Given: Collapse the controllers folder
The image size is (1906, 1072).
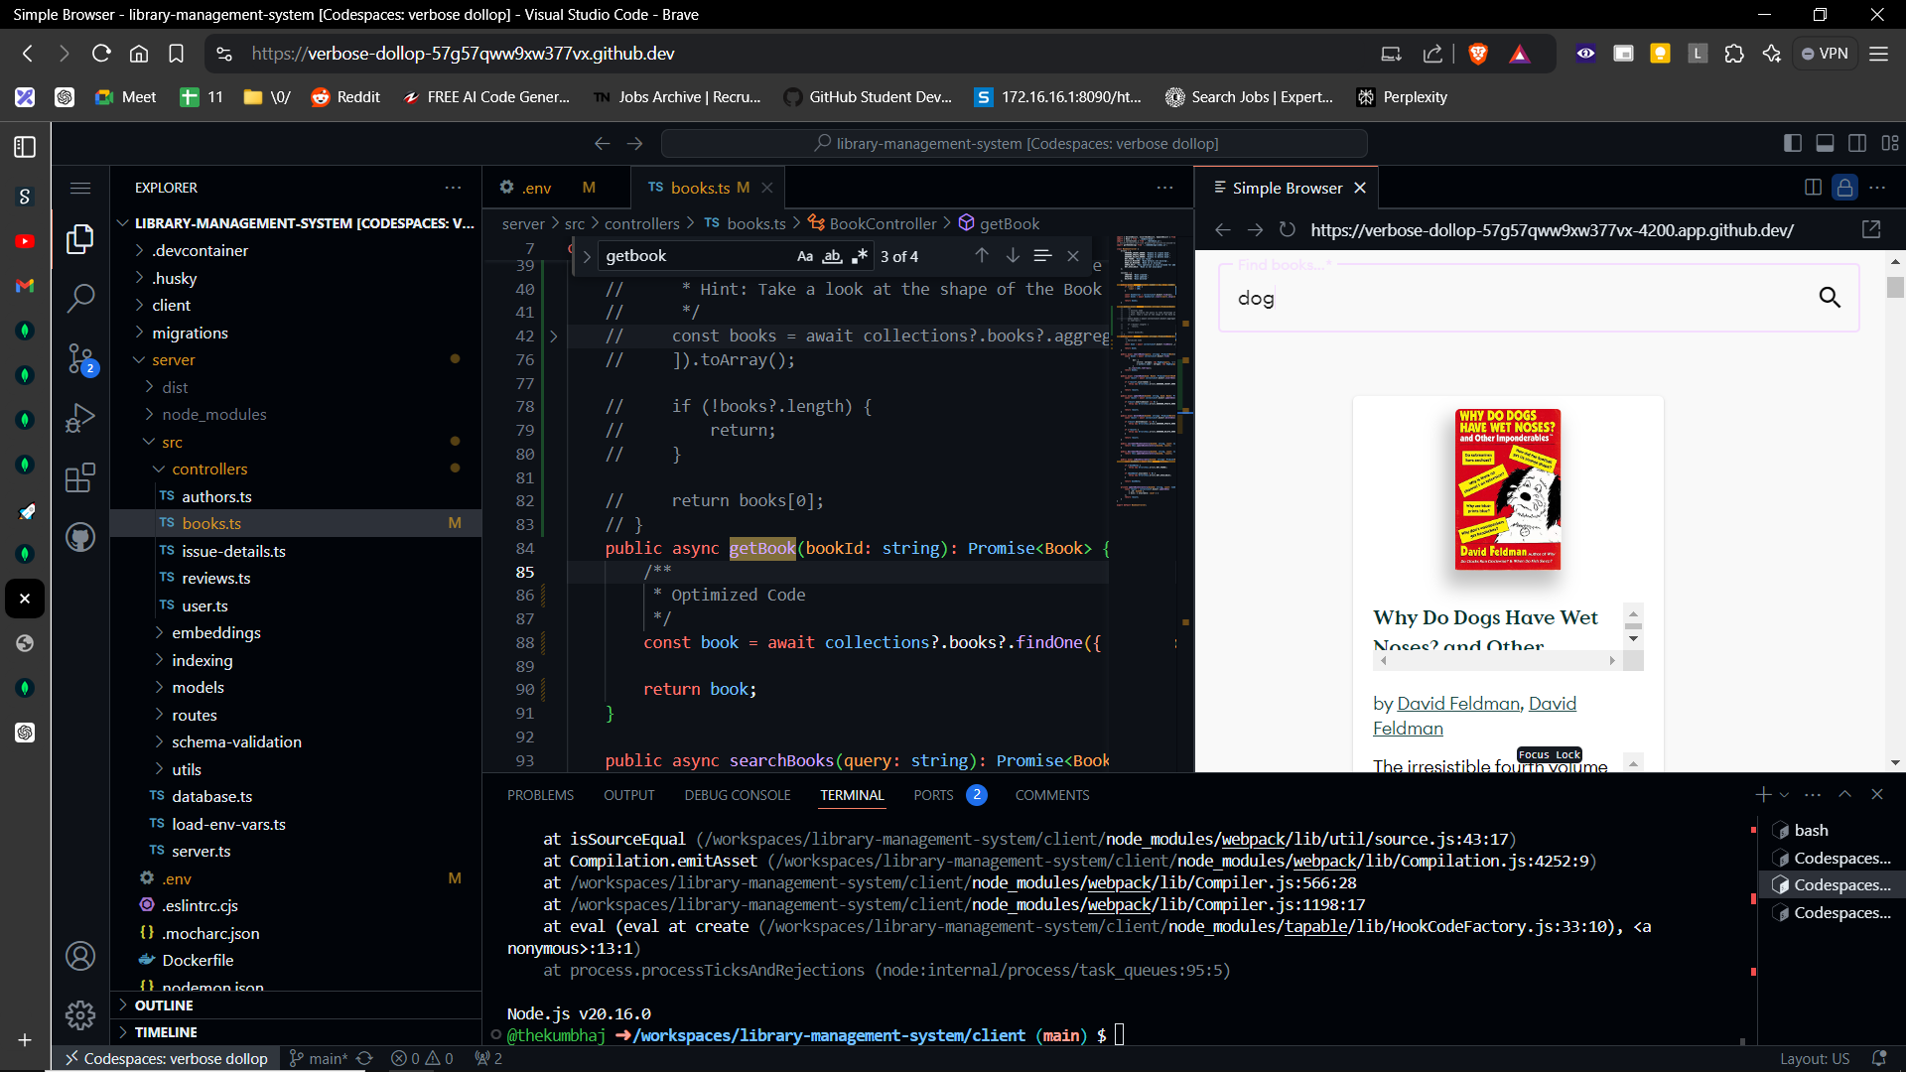Looking at the screenshot, I should coord(208,469).
